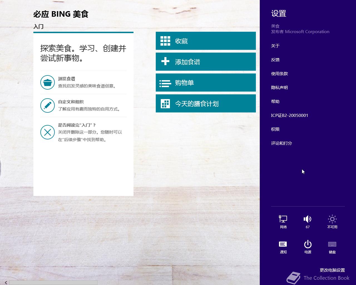Screen dimensions: 356x285
Task: Open 帮助 in settings pane
Action: click(x=275, y=101)
